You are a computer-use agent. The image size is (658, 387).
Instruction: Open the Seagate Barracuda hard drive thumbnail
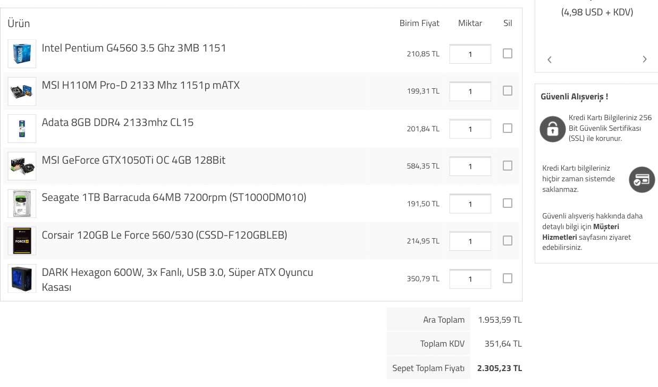pos(22,204)
